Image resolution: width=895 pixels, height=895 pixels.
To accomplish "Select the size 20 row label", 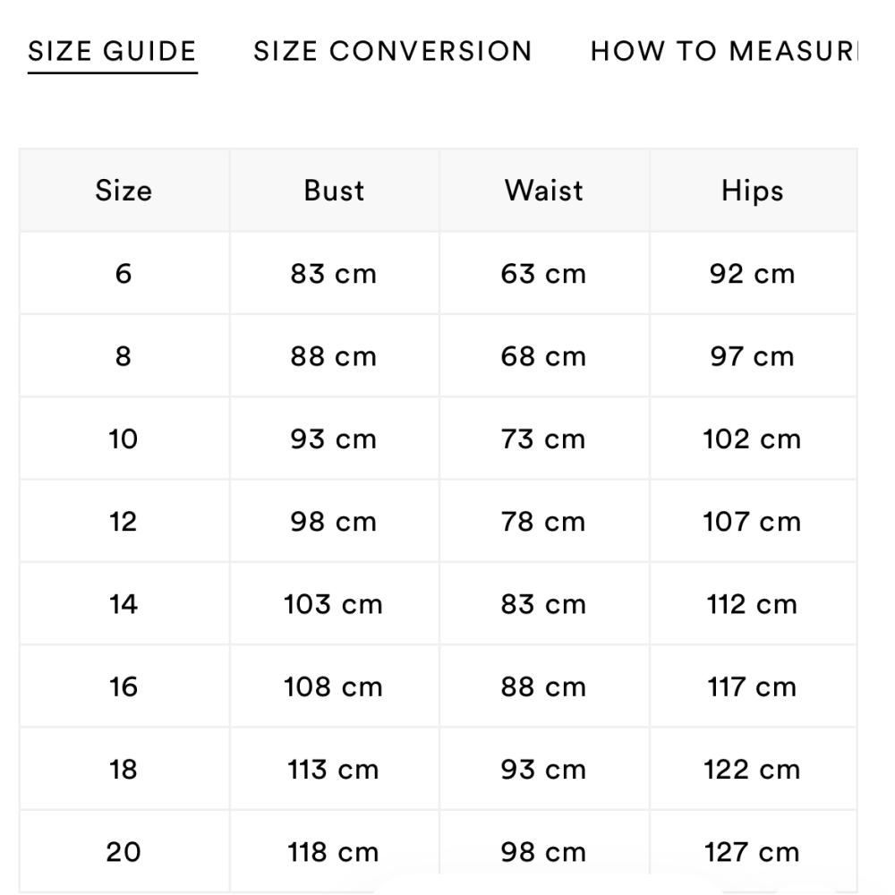I will 124,852.
